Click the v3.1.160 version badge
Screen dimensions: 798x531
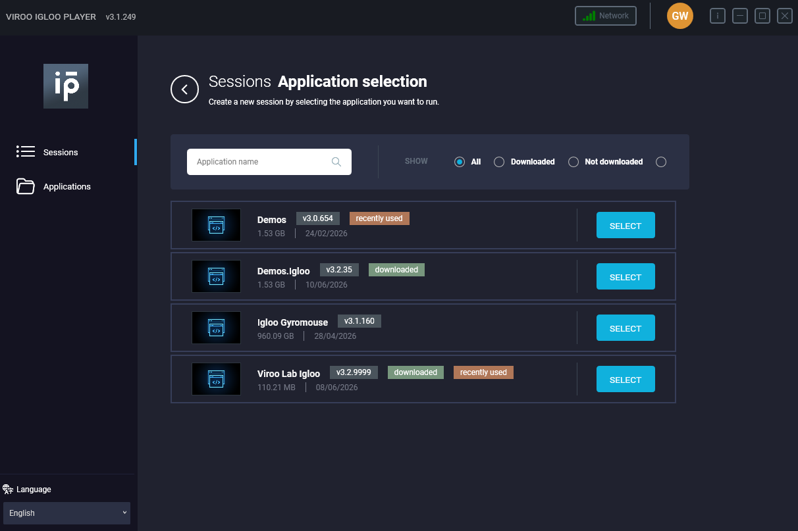tap(359, 321)
